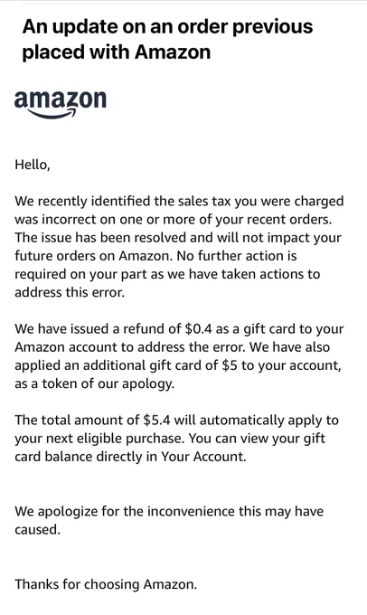Click 'next eligible purchase' phrase

click(115, 439)
